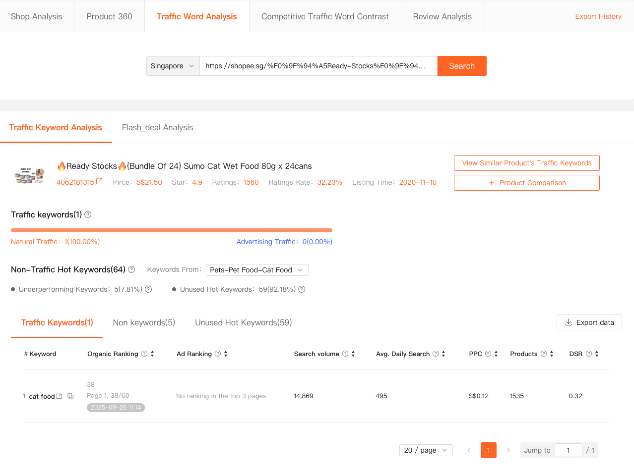634x471 pixels.
Task: Switch to Unused Hot Keywords(59) tab
Action: point(243,322)
